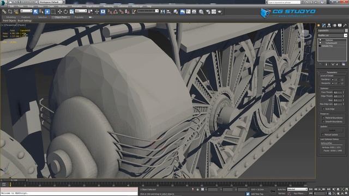Screen dimensions: 349x196
Task: Click the Unlink Selection icon
Action: click(10, 11)
